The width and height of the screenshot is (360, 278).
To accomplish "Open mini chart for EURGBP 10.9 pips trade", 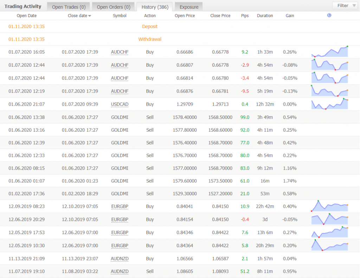I will tap(329, 206).
